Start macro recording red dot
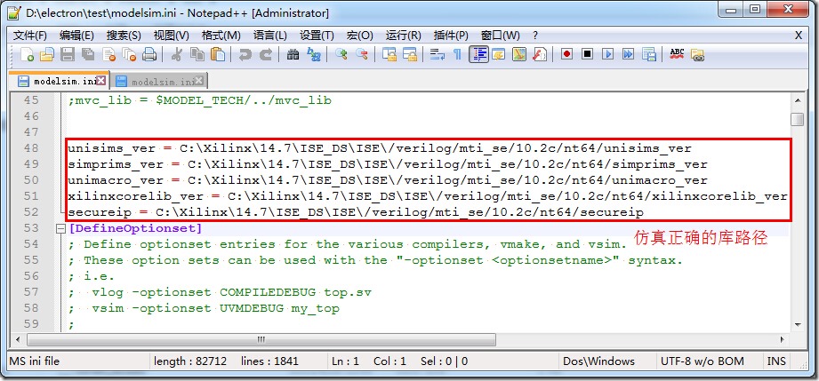819x381 pixels. [566, 54]
